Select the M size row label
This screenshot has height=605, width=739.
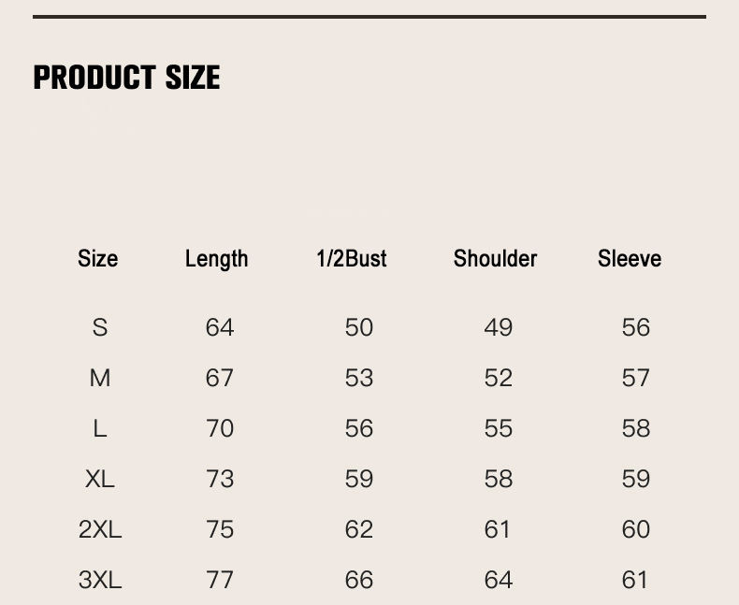click(x=100, y=378)
